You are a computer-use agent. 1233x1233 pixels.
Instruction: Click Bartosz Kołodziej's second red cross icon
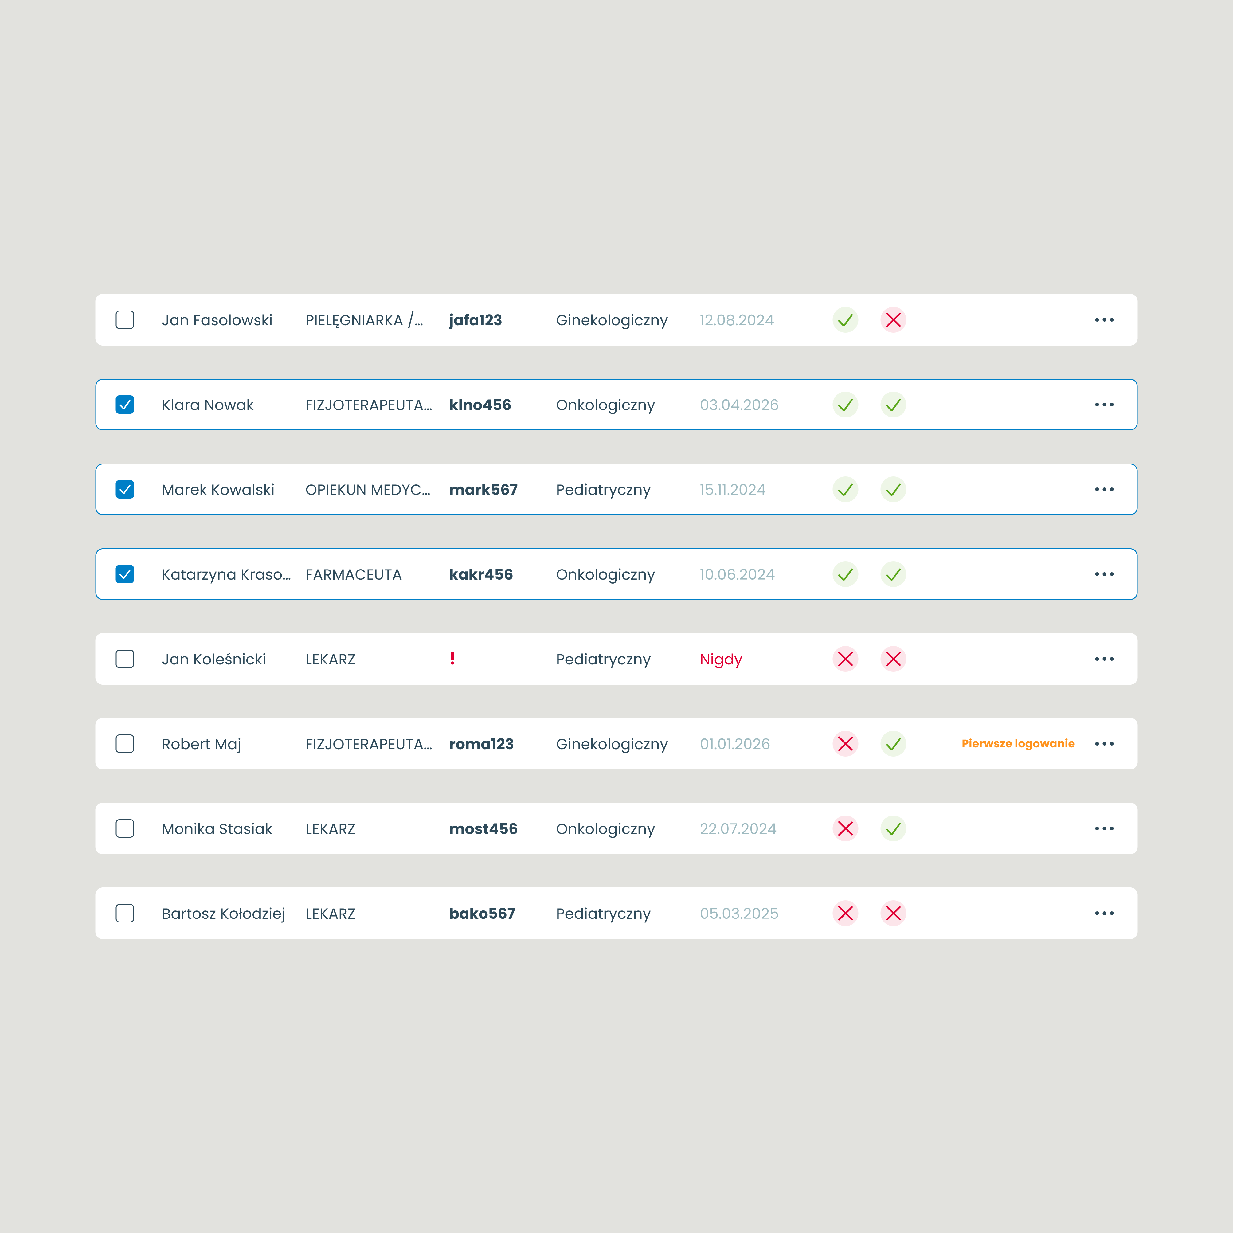coord(893,913)
